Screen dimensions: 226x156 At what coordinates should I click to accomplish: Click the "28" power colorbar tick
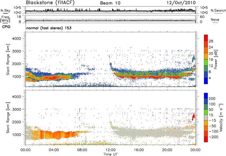tap(211, 41)
